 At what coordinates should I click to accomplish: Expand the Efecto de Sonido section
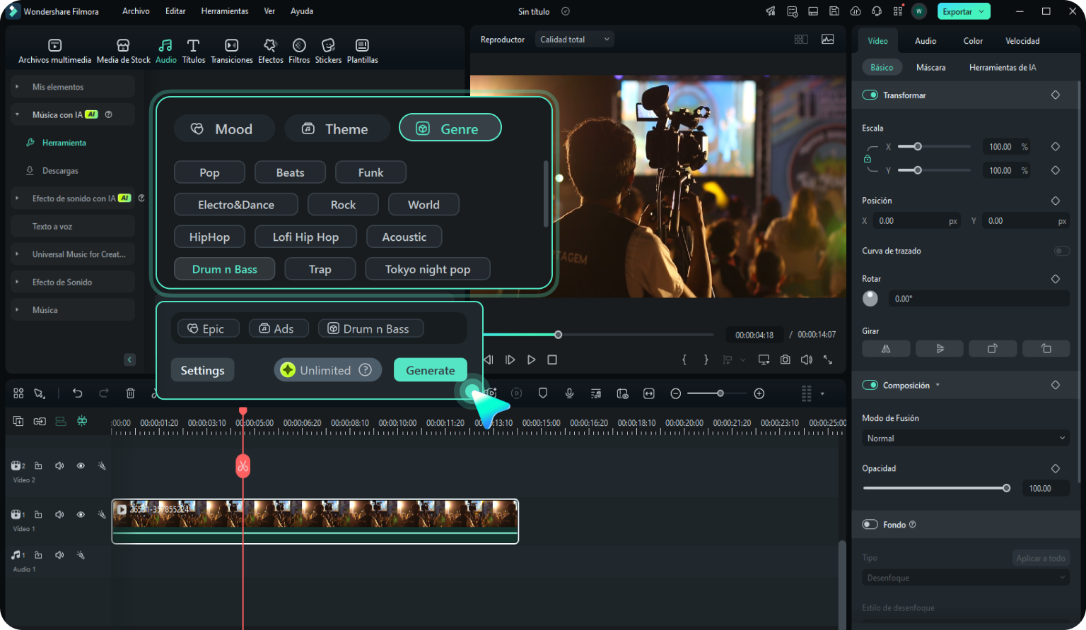tap(17, 282)
